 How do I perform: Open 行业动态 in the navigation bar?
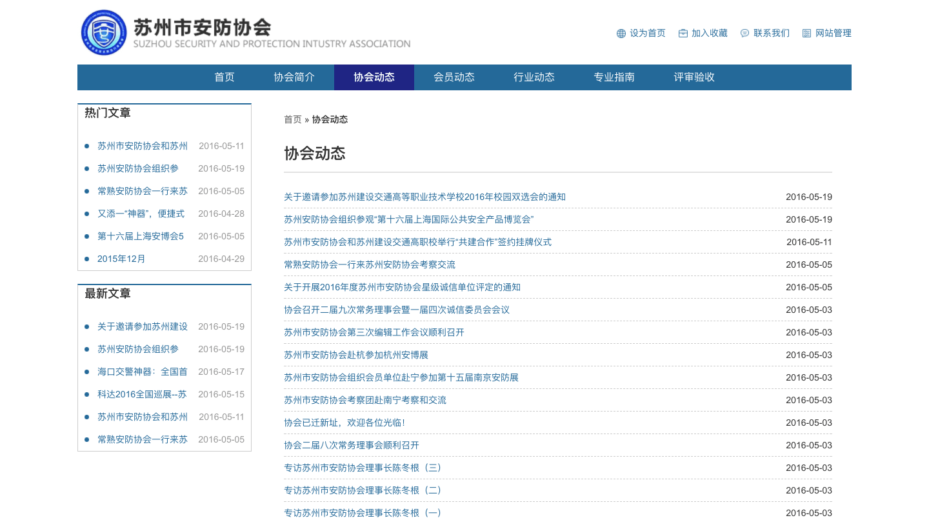534,77
